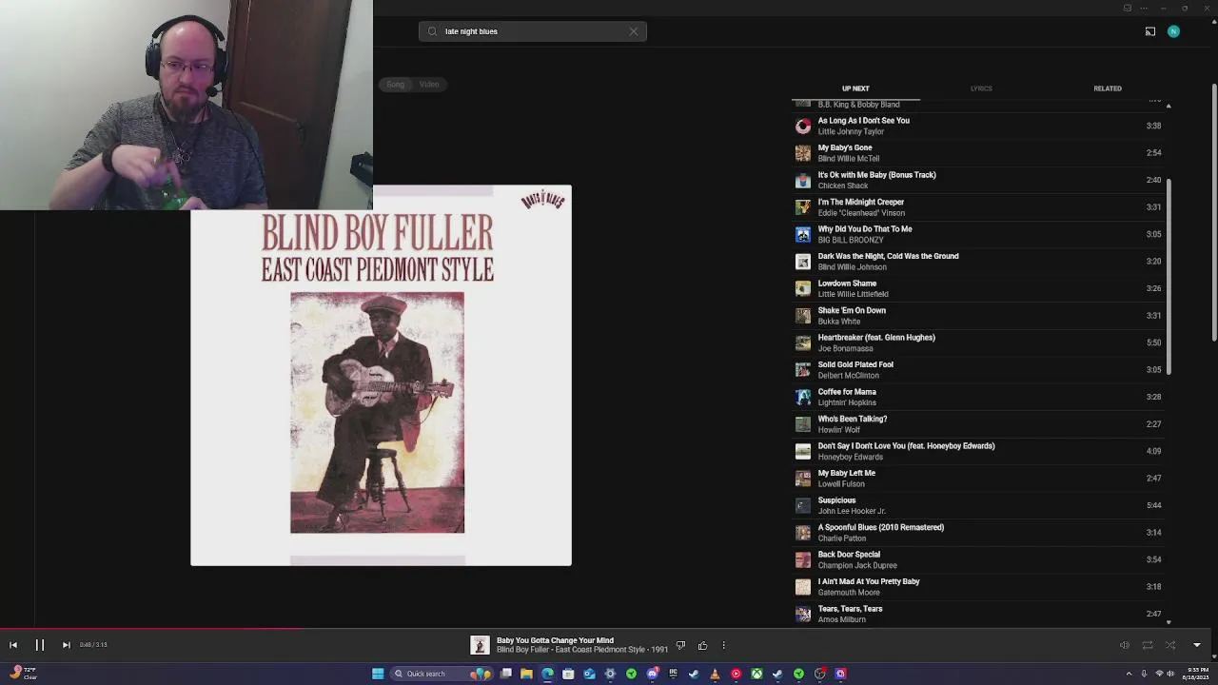The width and height of the screenshot is (1218, 685).
Task: Skip to the next track
Action: (66, 645)
